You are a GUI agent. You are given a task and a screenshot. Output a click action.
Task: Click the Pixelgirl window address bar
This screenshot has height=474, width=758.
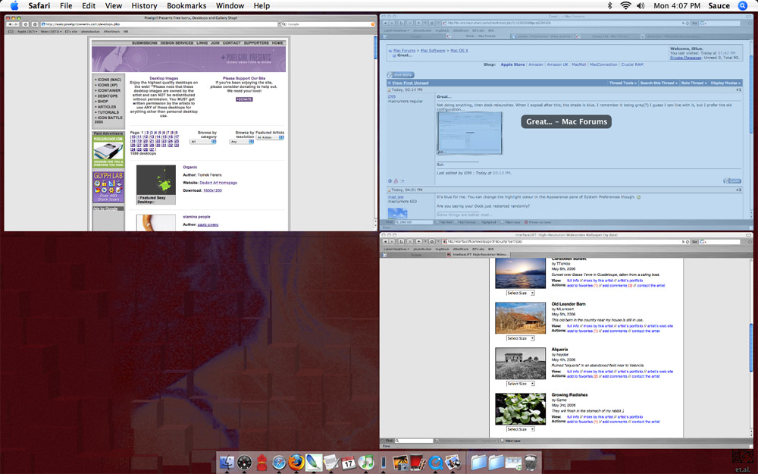159,24
